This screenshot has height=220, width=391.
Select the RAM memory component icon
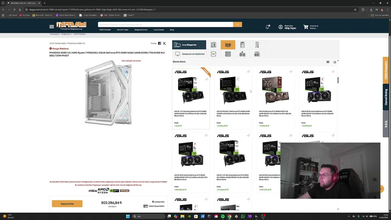pyautogui.click(x=228, y=54)
